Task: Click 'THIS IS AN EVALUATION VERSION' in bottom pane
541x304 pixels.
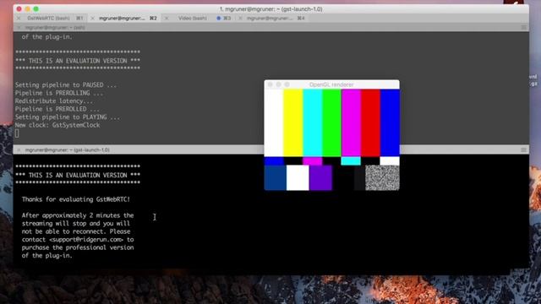Action: 78,175
